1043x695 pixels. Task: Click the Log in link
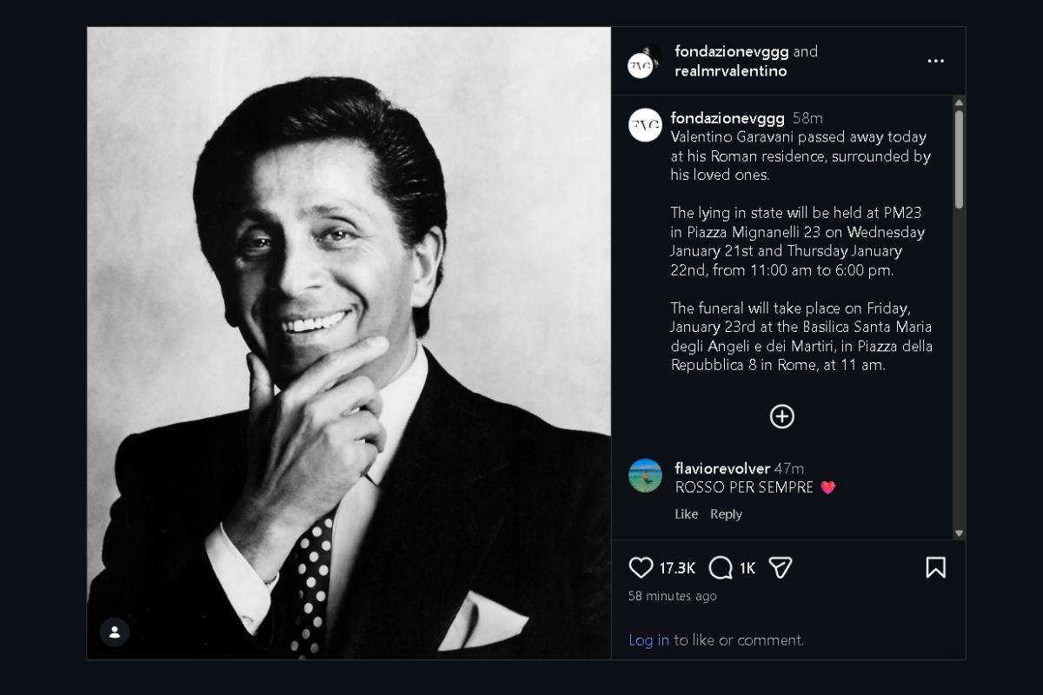coord(648,639)
